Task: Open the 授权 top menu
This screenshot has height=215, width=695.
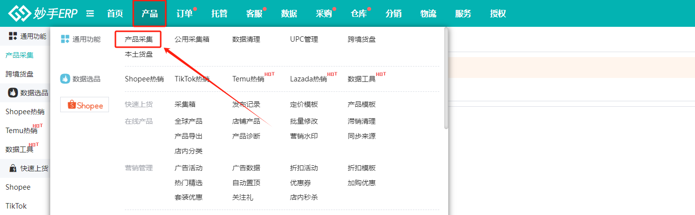Action: tap(498, 13)
